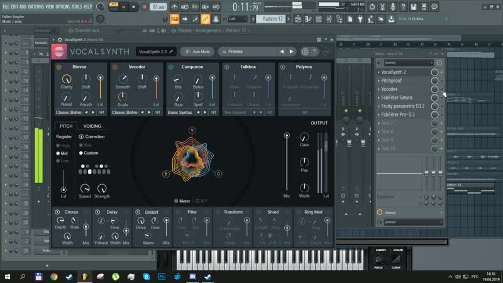Open the browser view icon
This screenshot has width=503, height=283.
click(340, 19)
